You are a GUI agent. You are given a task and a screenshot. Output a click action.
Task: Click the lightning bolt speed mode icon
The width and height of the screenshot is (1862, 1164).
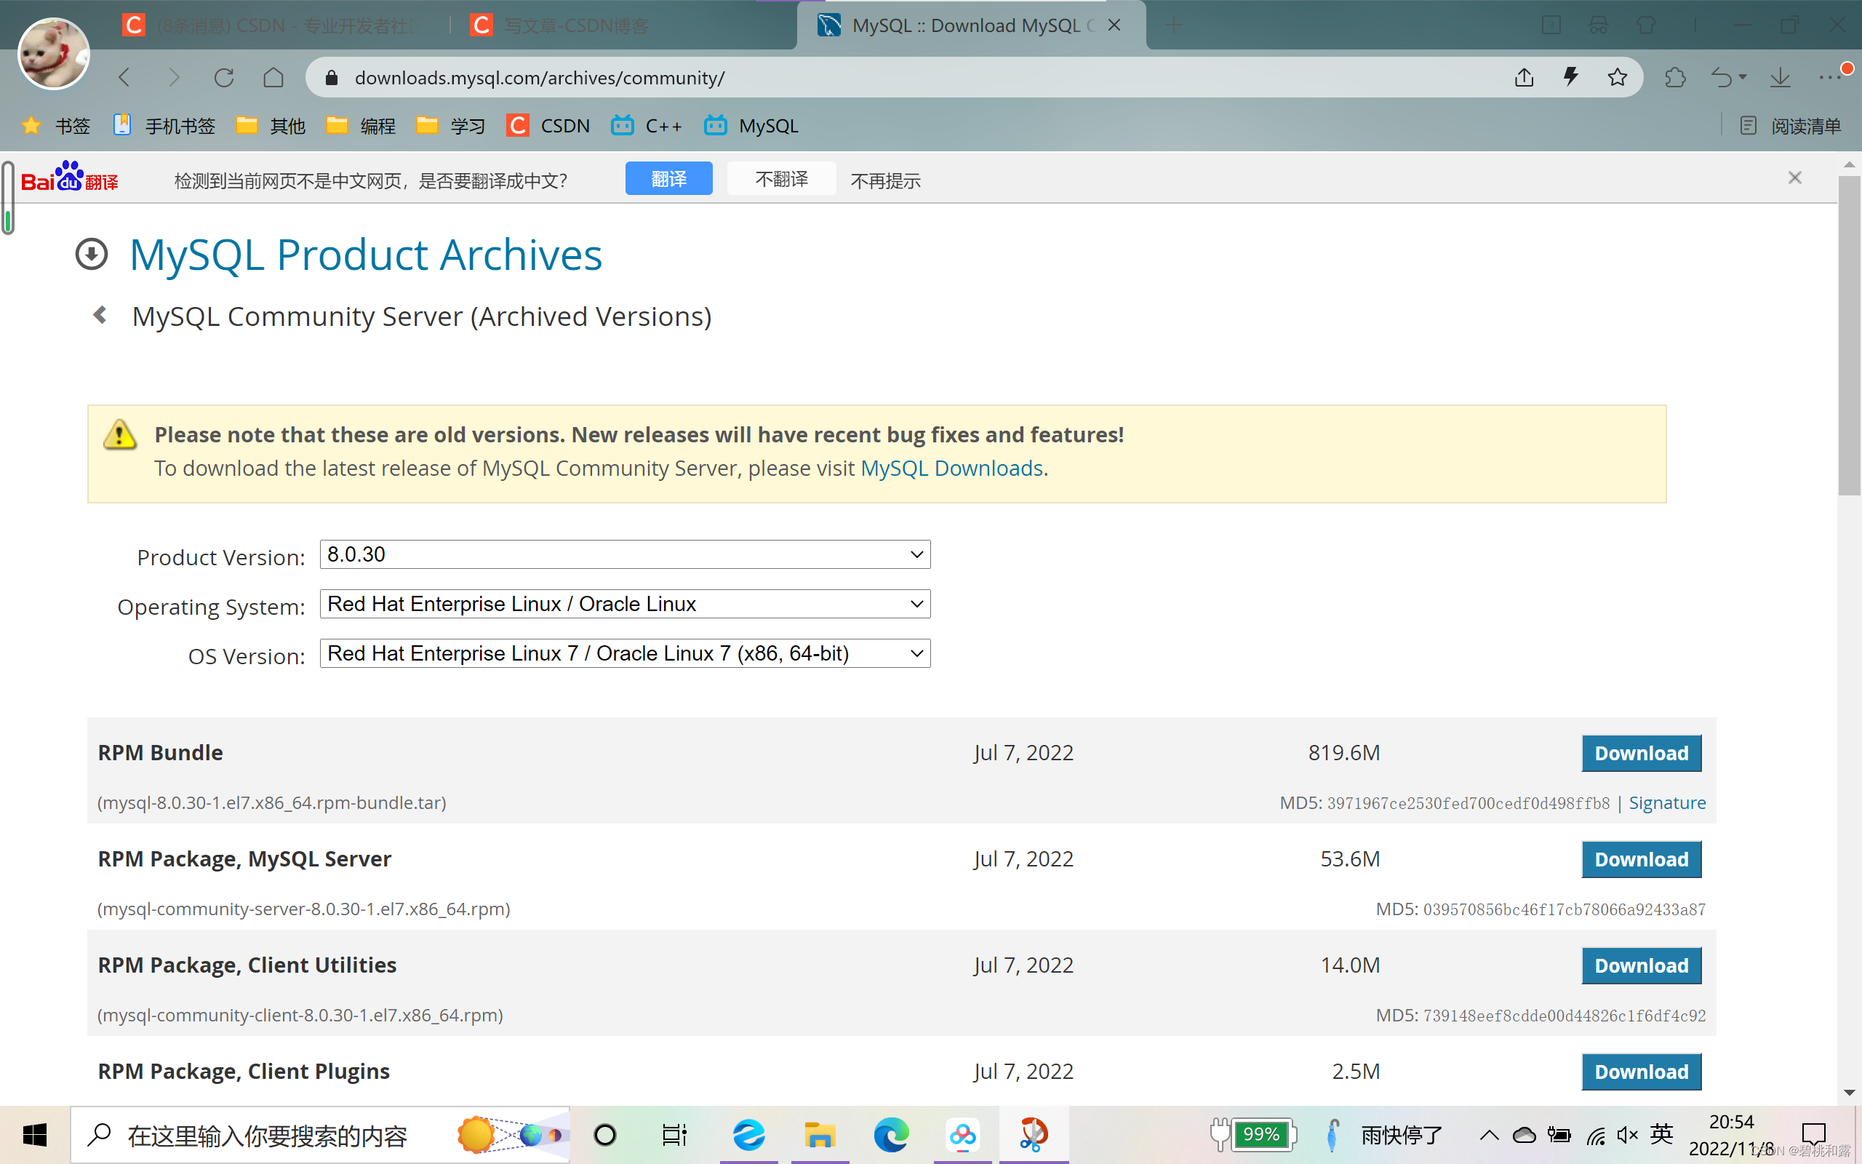click(1570, 78)
